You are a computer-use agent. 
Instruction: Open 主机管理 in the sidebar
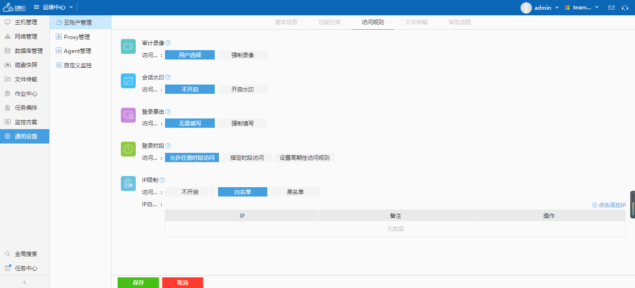(x=25, y=22)
